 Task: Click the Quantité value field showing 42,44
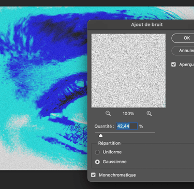127,126
